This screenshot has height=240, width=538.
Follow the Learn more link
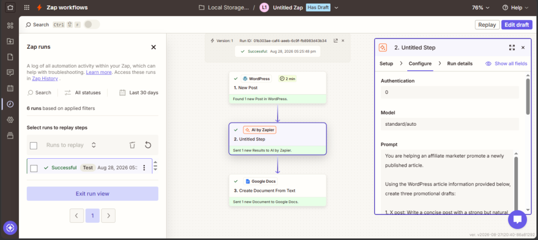click(99, 72)
